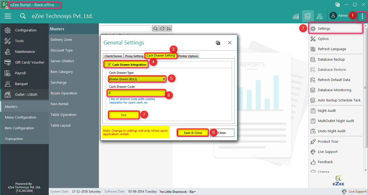Click the search magnifier in header
Screen dimensions: 368x195
point(23,16)
